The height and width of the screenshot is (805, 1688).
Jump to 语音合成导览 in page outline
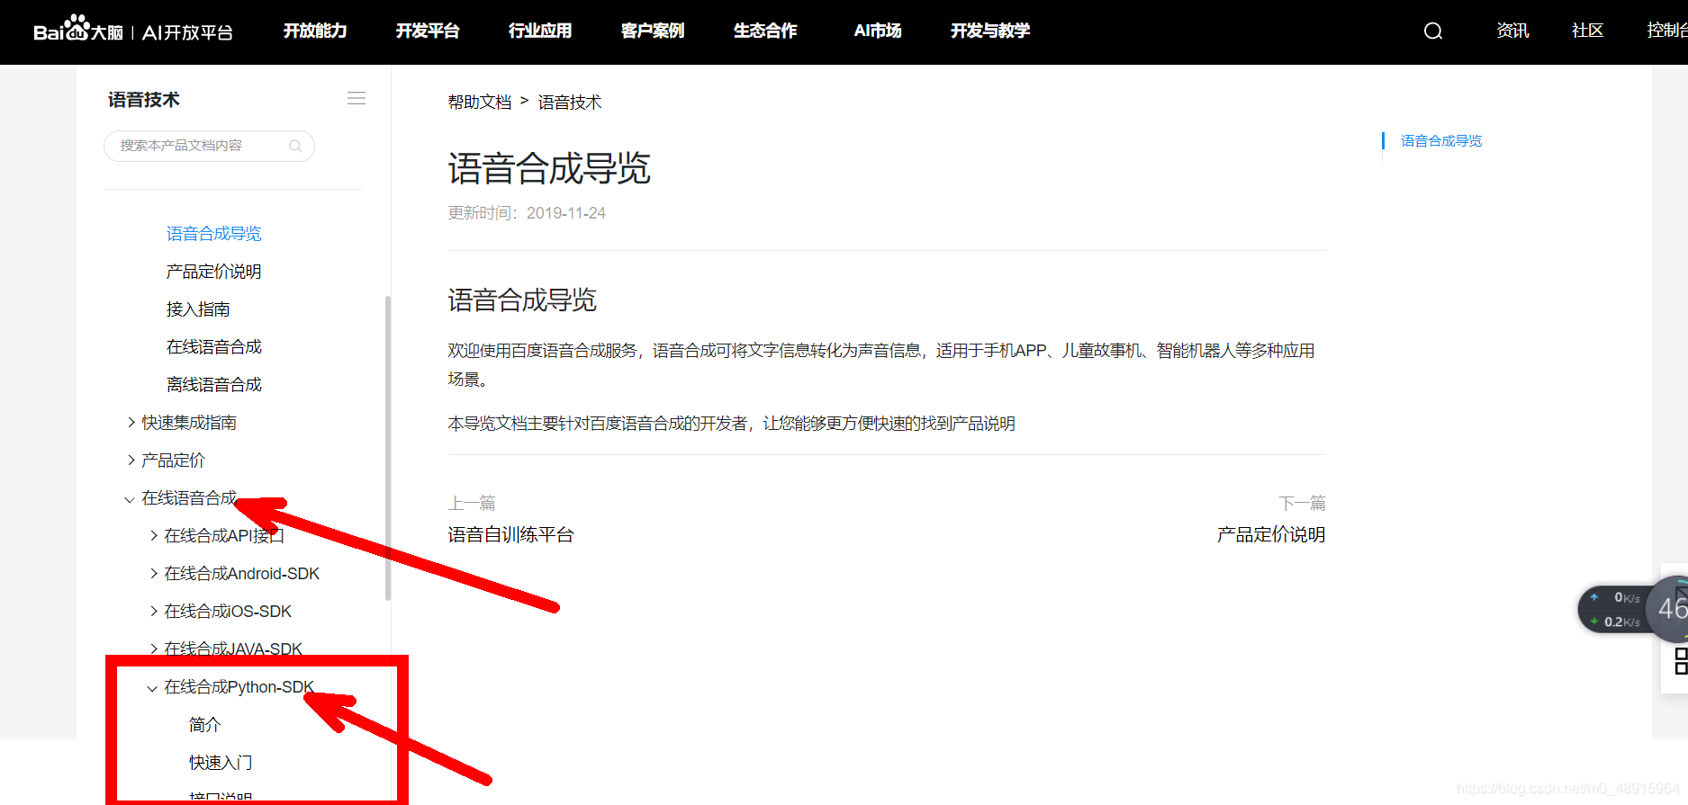point(1441,141)
